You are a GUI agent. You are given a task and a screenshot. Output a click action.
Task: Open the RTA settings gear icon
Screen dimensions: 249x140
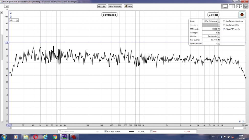tap(246, 6)
